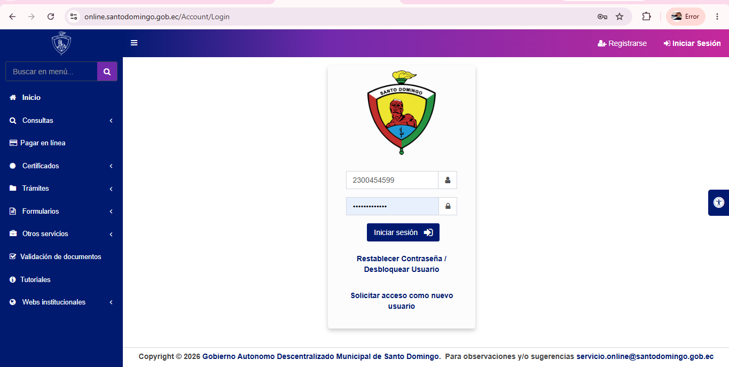Expand the Trámites menu

click(x=61, y=188)
